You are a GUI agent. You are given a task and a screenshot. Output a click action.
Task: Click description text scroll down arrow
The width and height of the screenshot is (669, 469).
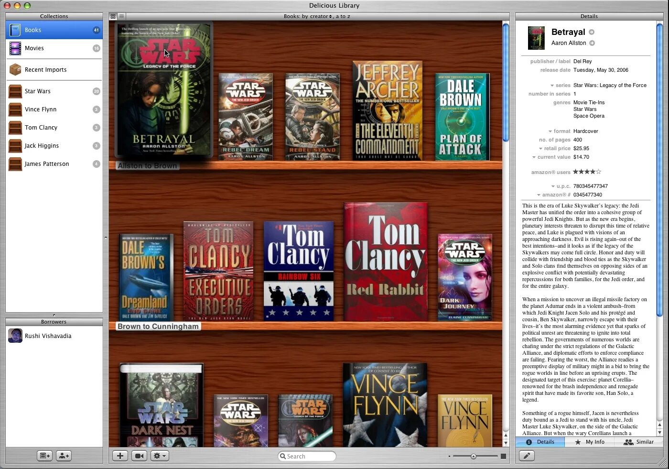[x=659, y=433]
